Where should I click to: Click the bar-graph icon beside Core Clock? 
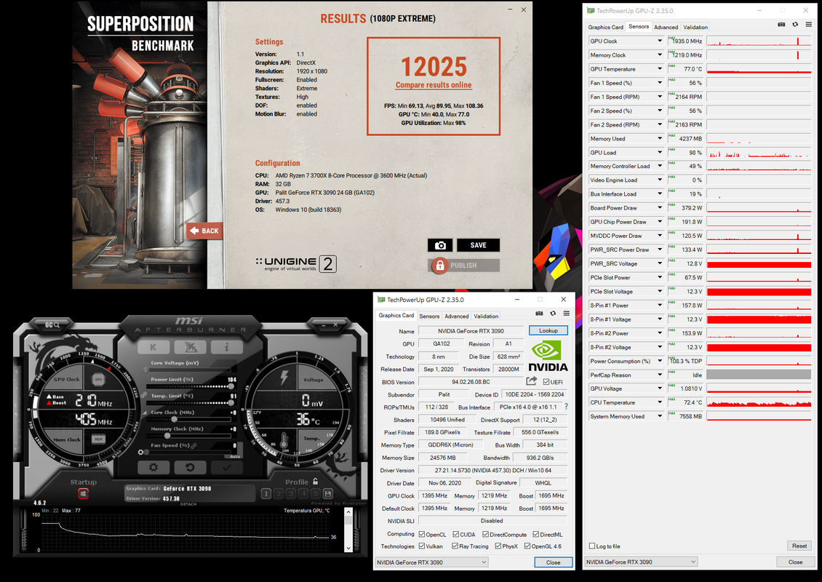tap(145, 412)
